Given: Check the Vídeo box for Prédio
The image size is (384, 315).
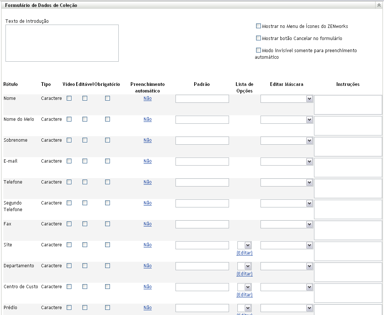Looking at the screenshot, I should pyautogui.click(x=69, y=308).
